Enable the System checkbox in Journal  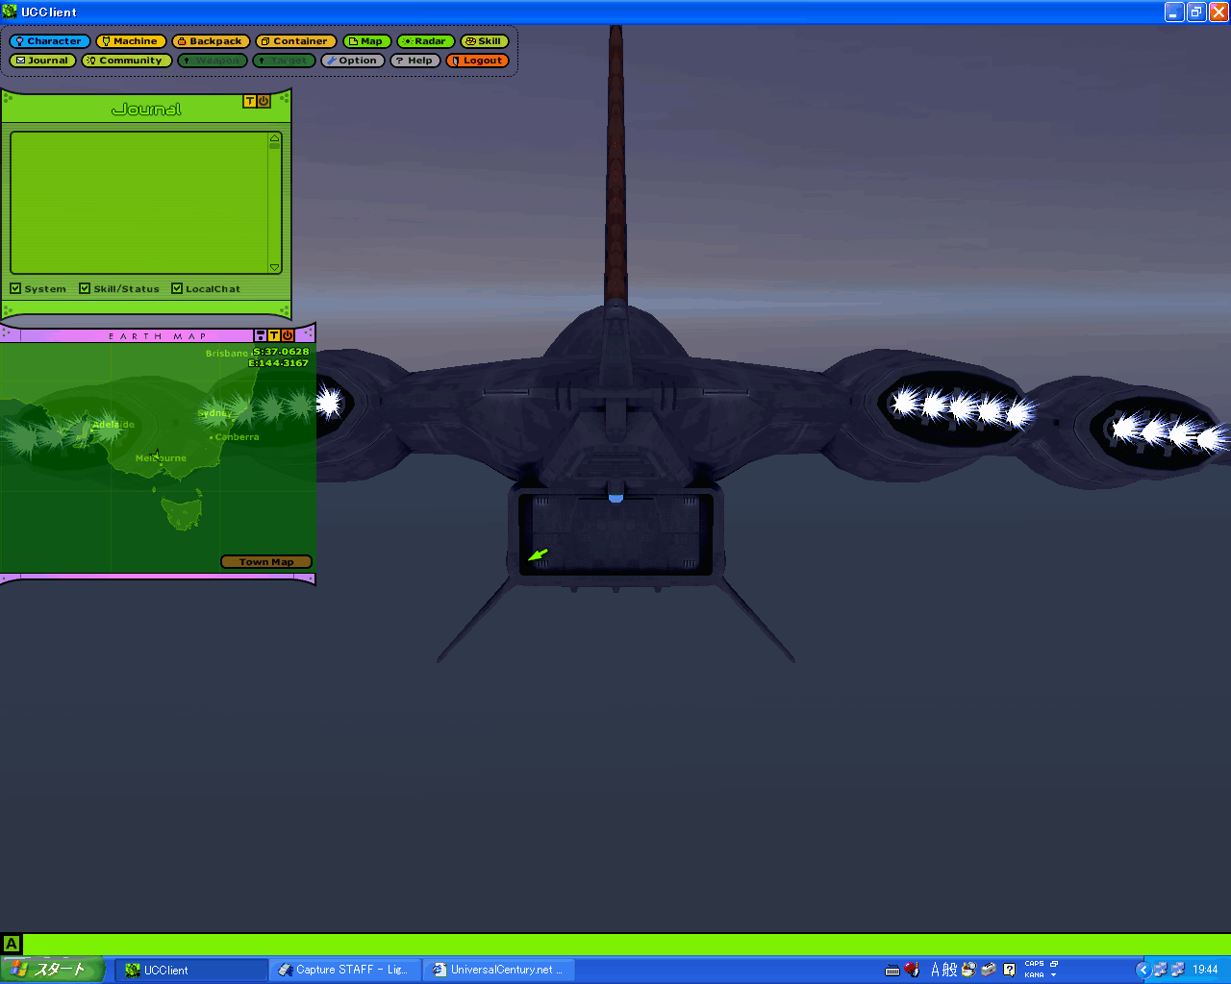tap(15, 288)
